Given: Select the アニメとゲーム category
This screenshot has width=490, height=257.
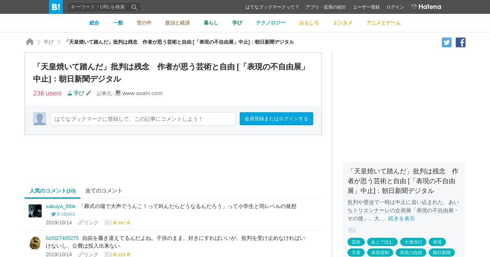Looking at the screenshot, I should click(383, 23).
